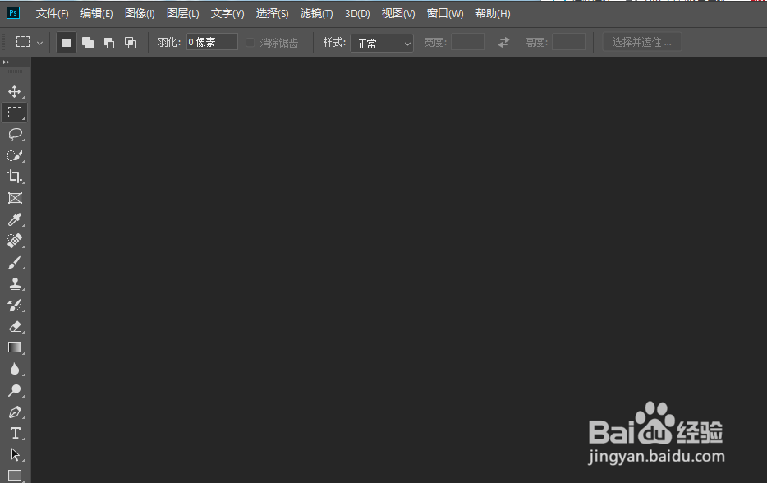Click the 高度 height input field
The width and height of the screenshot is (767, 483).
point(568,42)
